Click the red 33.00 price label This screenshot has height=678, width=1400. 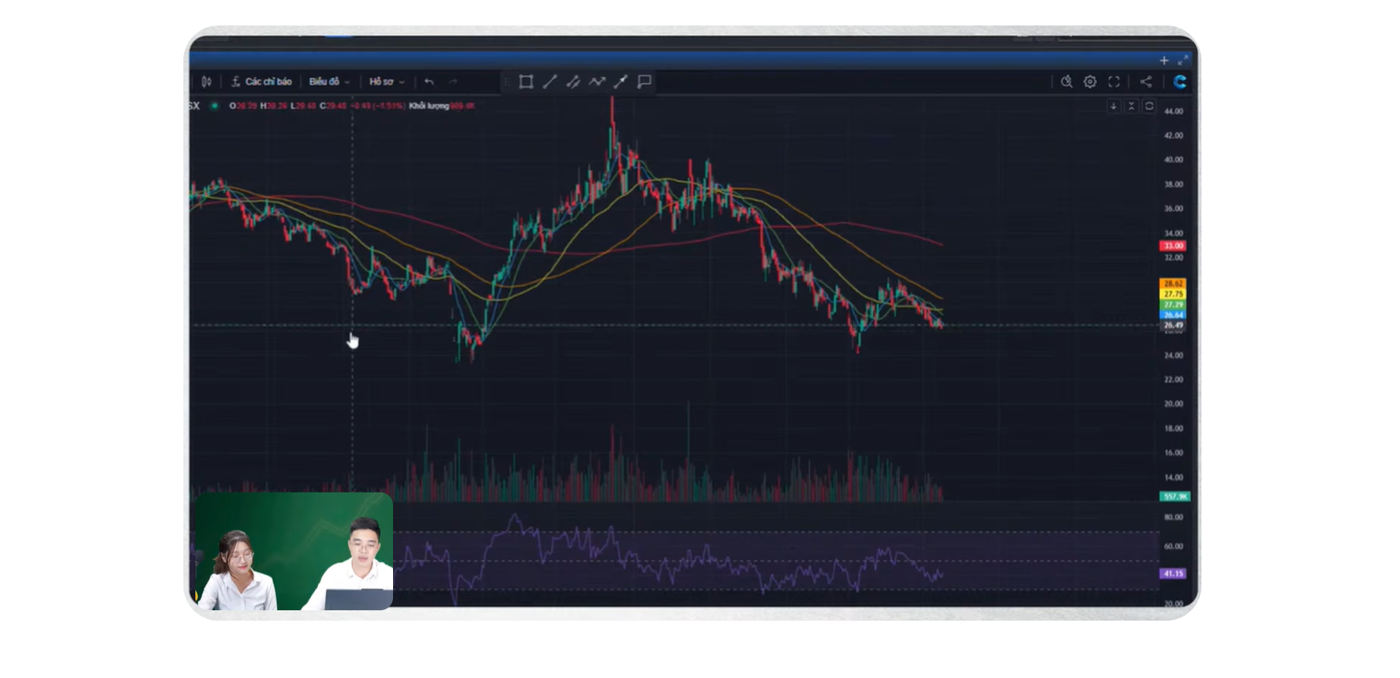coord(1173,246)
